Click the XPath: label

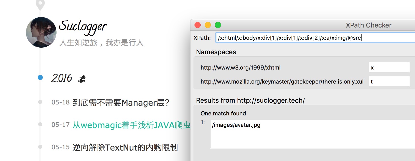pyautogui.click(x=202, y=38)
